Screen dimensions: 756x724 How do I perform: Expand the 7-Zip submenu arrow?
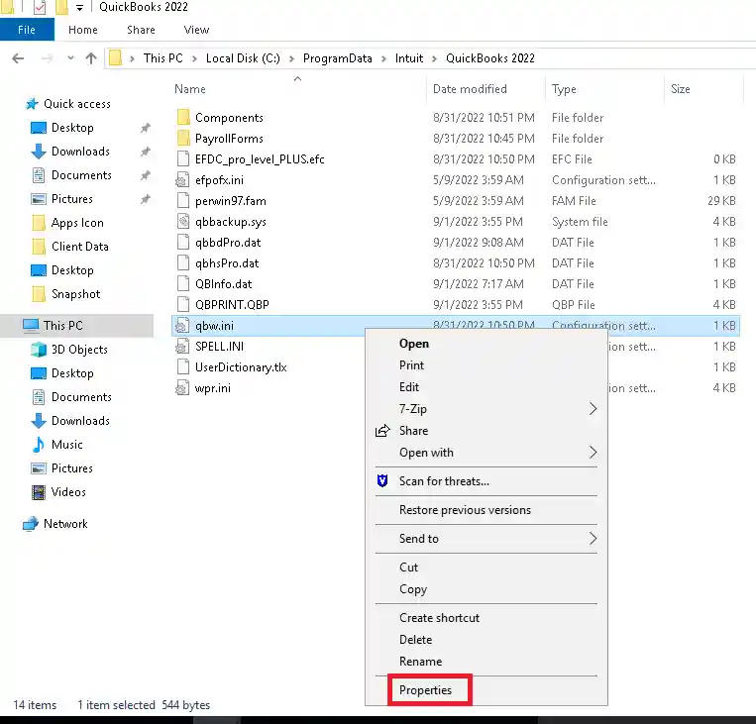pyautogui.click(x=593, y=409)
